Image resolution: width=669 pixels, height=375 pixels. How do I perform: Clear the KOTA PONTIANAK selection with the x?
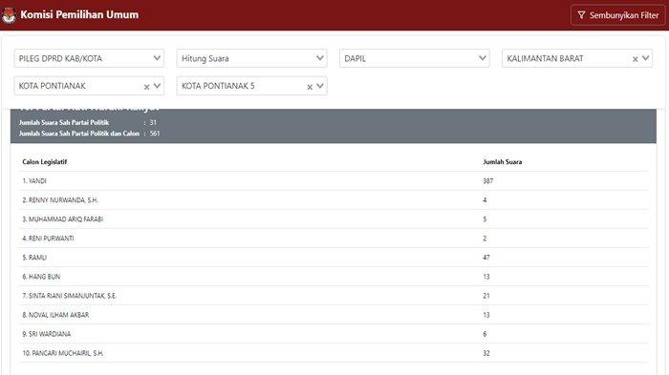tap(146, 87)
